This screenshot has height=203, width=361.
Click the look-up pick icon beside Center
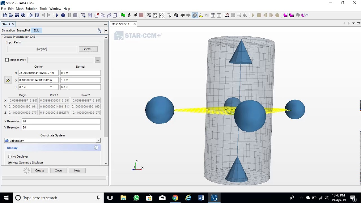tap(8, 80)
